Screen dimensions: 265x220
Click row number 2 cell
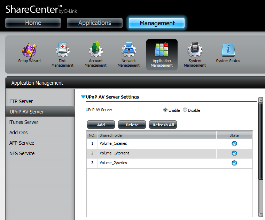tap(92, 153)
